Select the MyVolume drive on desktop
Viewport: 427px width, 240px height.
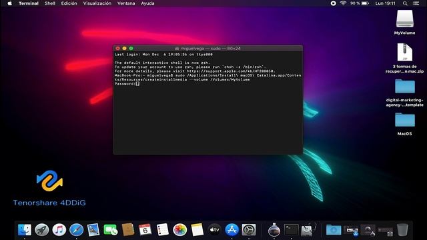coord(405,22)
